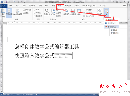
Task: Select Page Width (页宽) zoom
Action: [59, 16]
